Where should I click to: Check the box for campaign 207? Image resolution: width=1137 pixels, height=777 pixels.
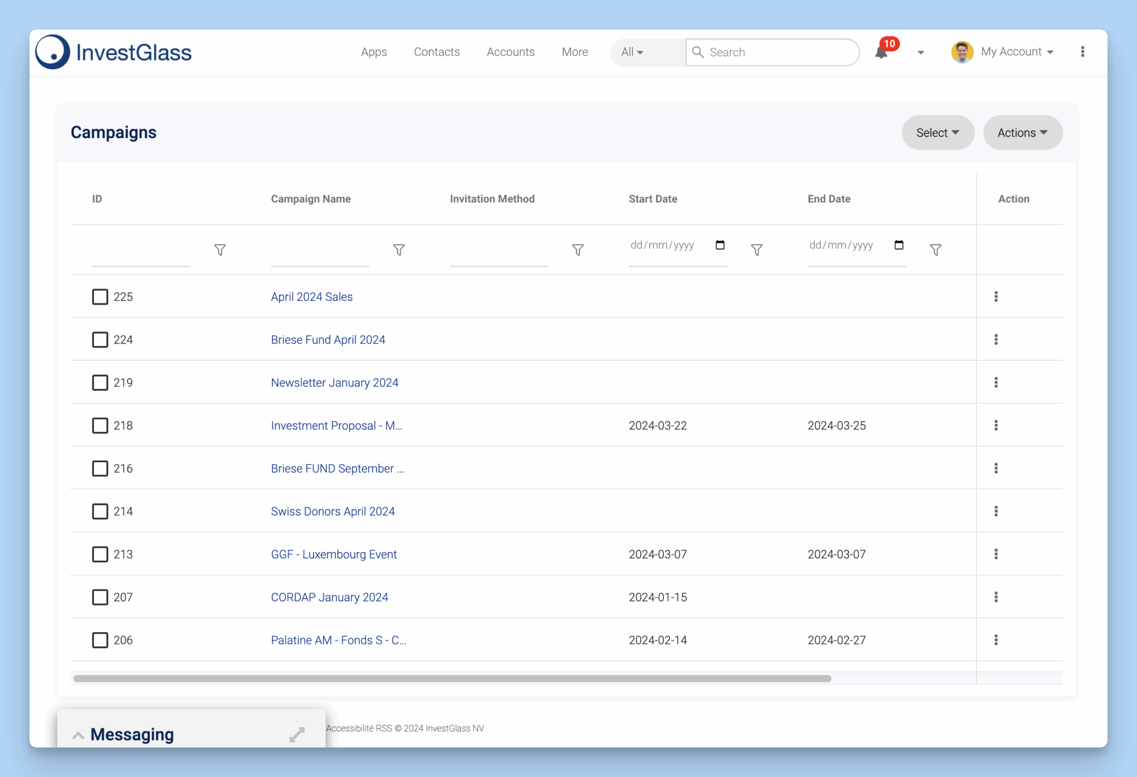click(x=100, y=597)
